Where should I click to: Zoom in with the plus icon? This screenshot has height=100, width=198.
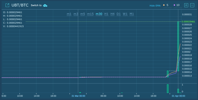pos(186,5)
